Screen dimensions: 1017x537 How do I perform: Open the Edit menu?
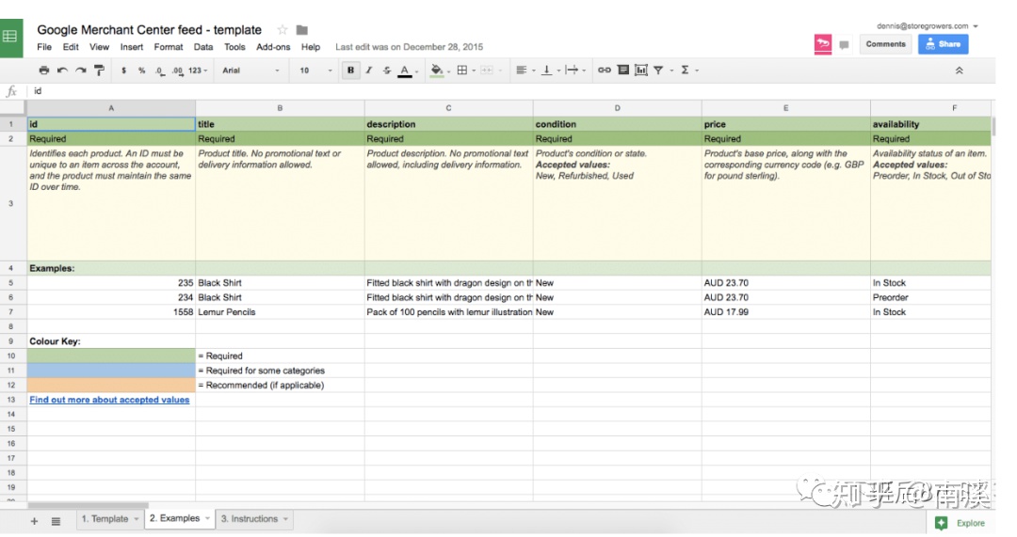pos(71,47)
